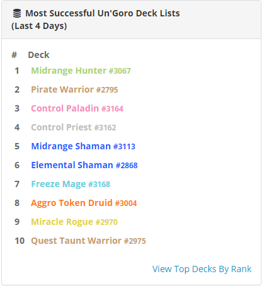Viewport: 264px width, 286px height.
Task: Click the Most Successful Un'Goro Deck Lists title
Action: tap(103, 13)
